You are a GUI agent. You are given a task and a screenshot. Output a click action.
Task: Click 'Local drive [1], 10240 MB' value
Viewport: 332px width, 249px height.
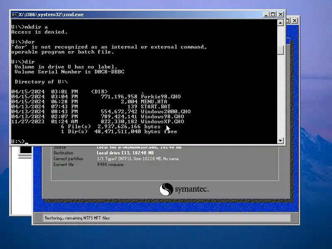[x=125, y=153]
